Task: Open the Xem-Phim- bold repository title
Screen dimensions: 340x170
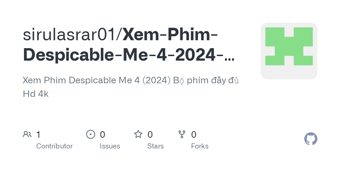Action: (170, 35)
